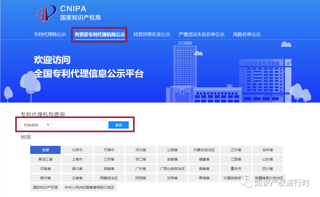Select 国防知识产权局 option
The image size is (320, 197).
point(45,187)
